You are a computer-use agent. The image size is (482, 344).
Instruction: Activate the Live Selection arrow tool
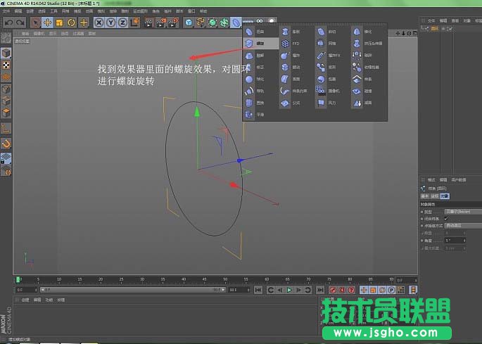(35, 23)
